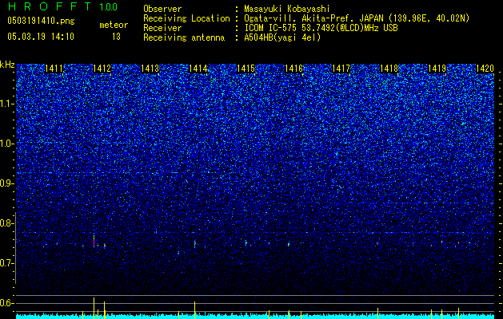Click the 1417 time marker
The width and height of the screenshot is (503, 319).
tap(341, 69)
